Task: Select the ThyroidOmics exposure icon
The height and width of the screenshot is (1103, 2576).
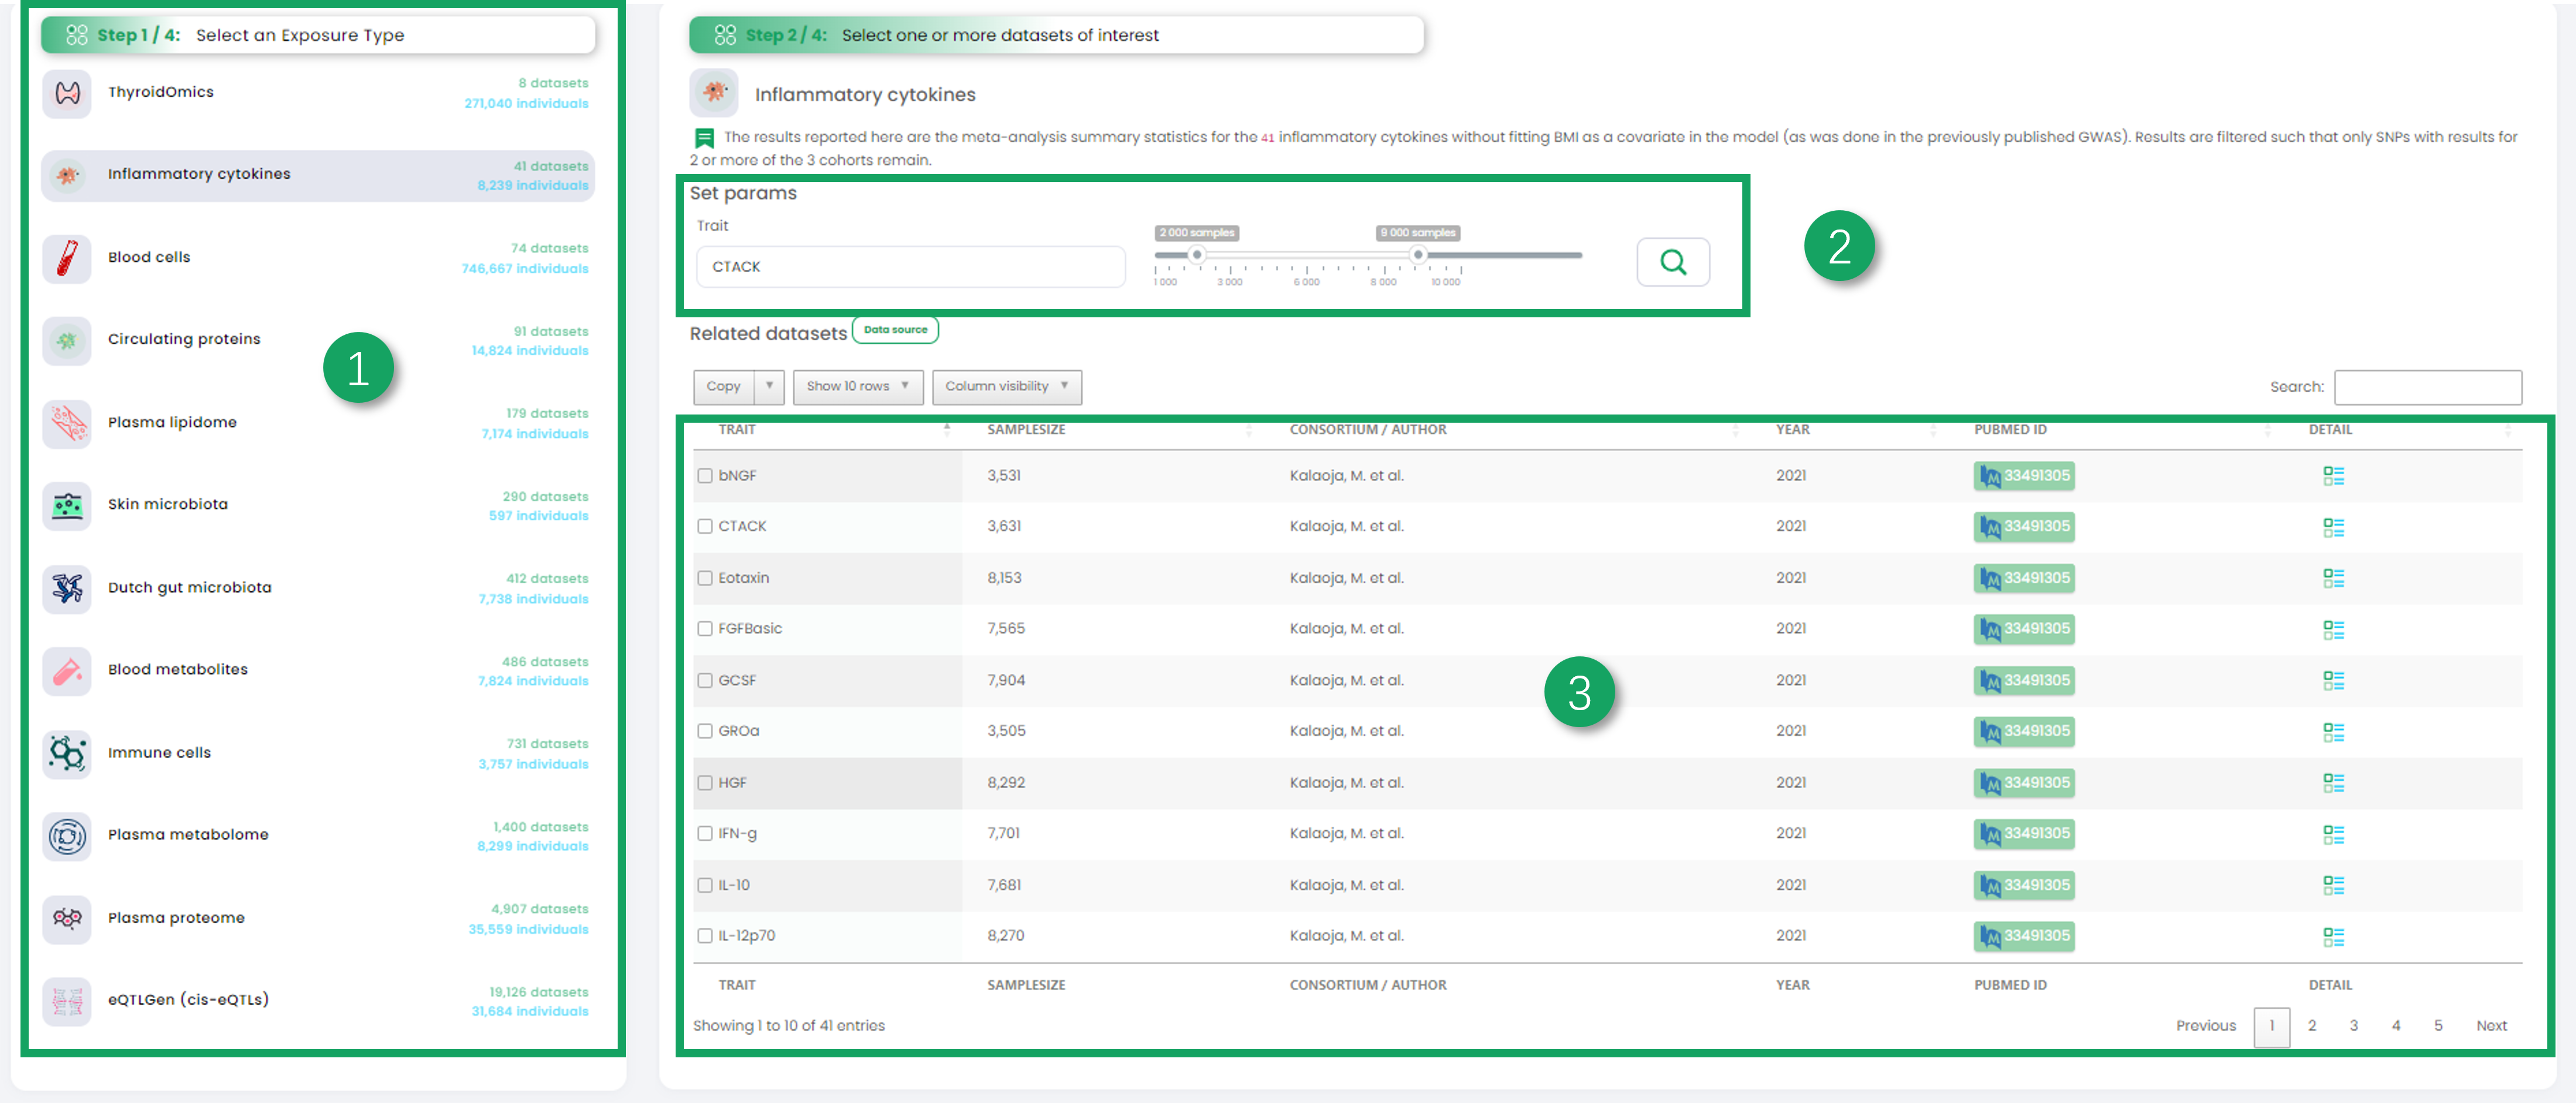Action: click(x=67, y=93)
